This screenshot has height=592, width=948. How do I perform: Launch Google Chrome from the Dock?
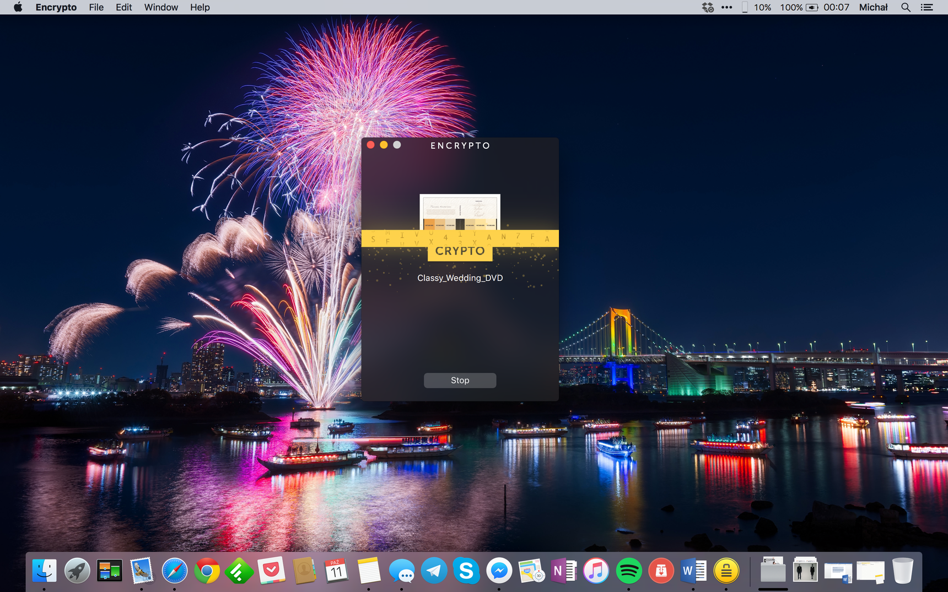207,572
